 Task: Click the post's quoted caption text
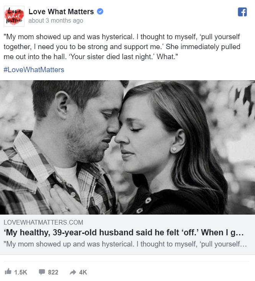pos(123,47)
